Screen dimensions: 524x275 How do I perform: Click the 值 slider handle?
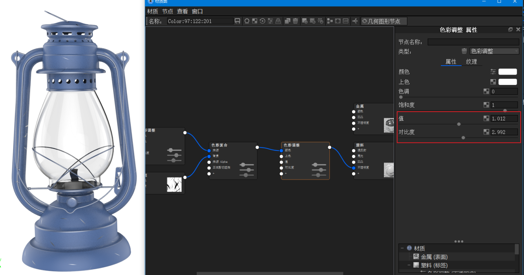(x=459, y=124)
